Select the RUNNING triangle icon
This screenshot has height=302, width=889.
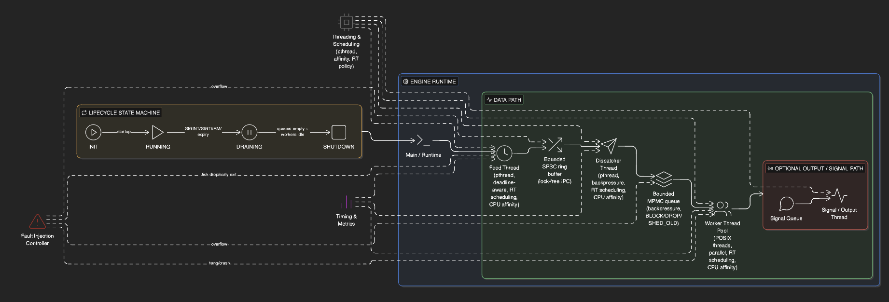(x=158, y=132)
